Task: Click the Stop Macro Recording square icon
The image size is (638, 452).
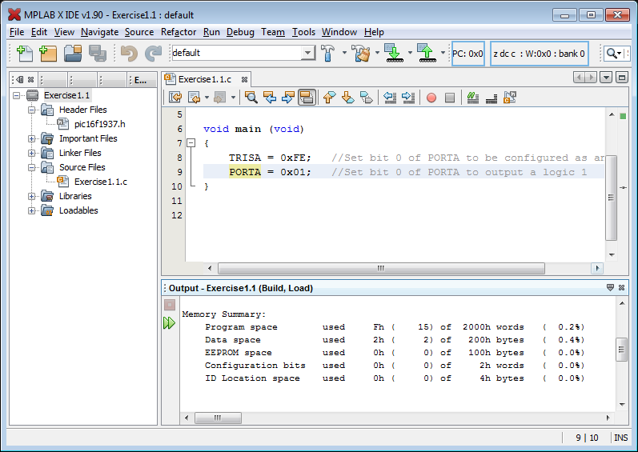Action: point(450,98)
